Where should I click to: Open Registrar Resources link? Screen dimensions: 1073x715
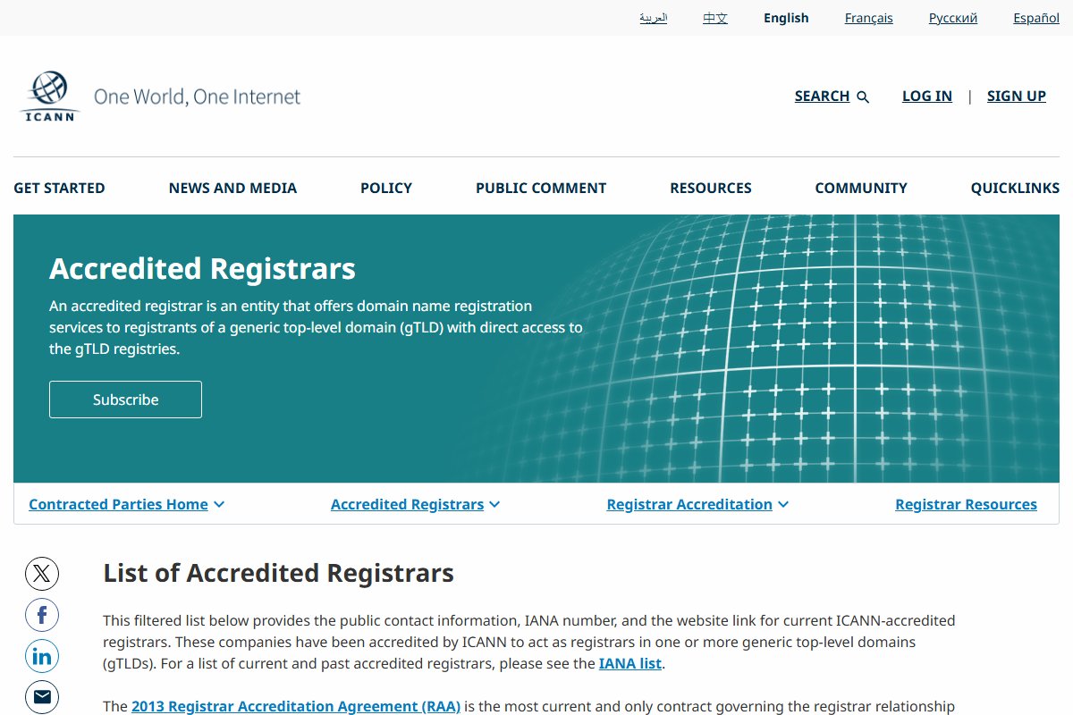point(966,504)
